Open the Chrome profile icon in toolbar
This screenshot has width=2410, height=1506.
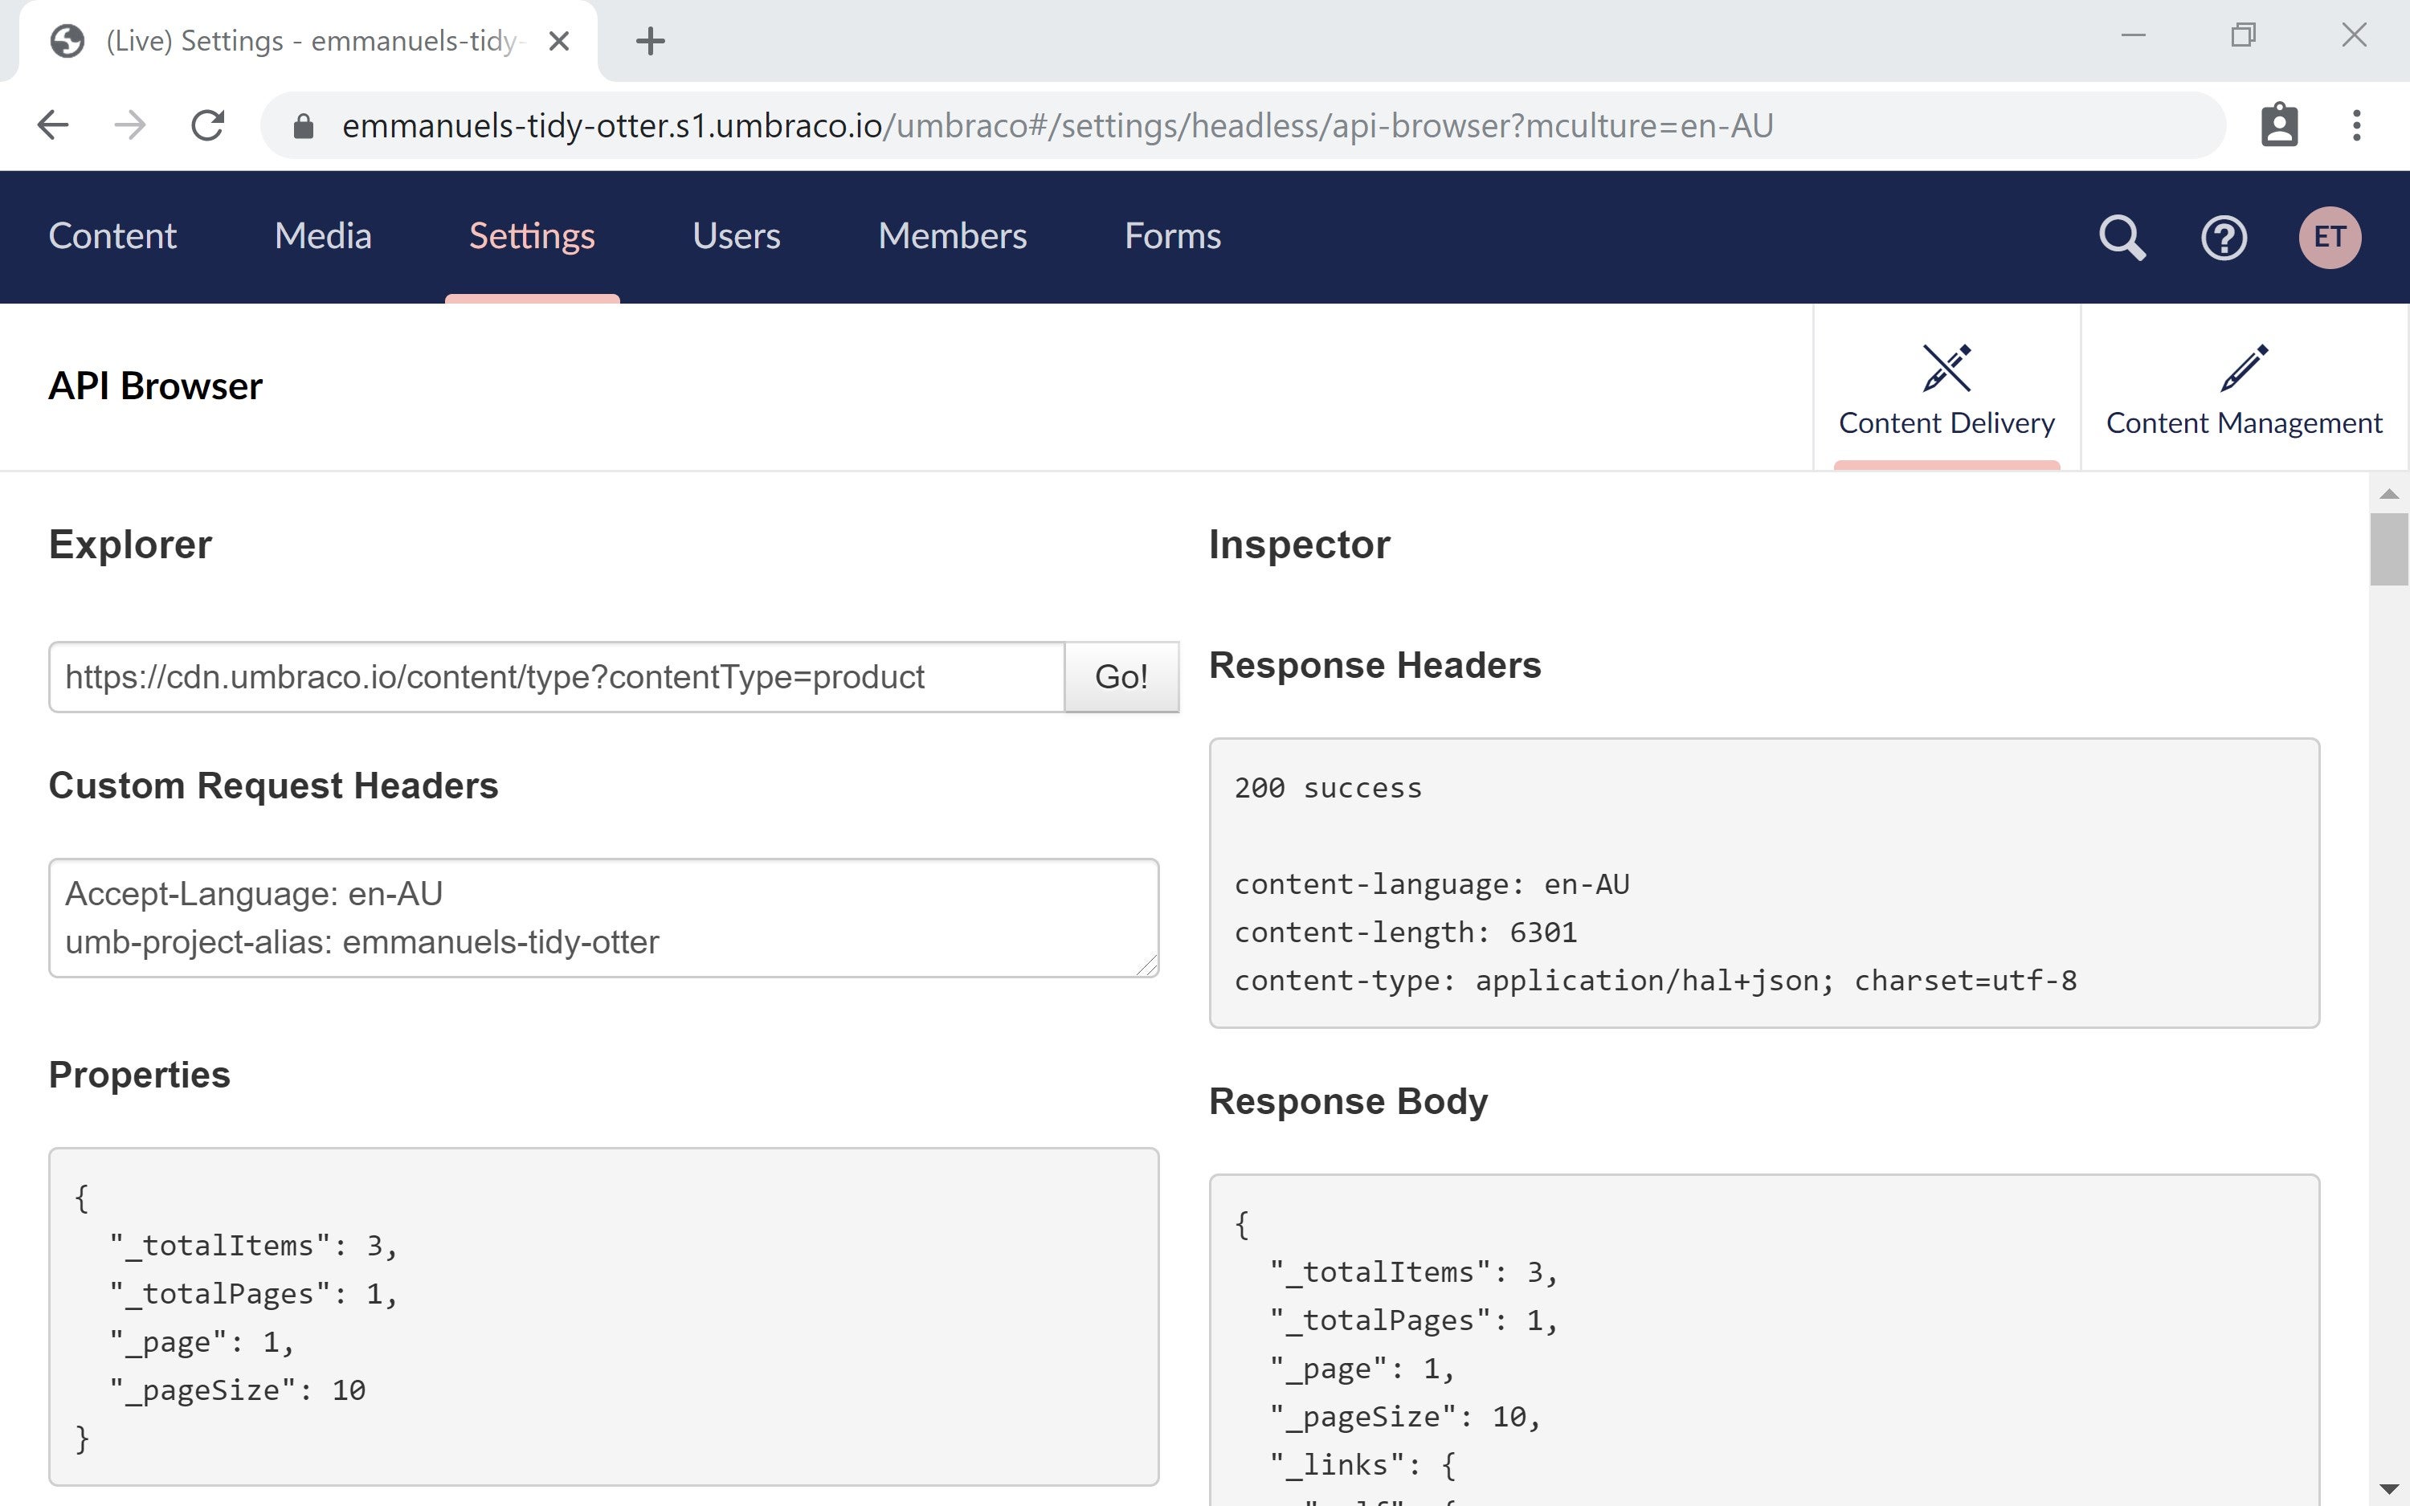2280,124
